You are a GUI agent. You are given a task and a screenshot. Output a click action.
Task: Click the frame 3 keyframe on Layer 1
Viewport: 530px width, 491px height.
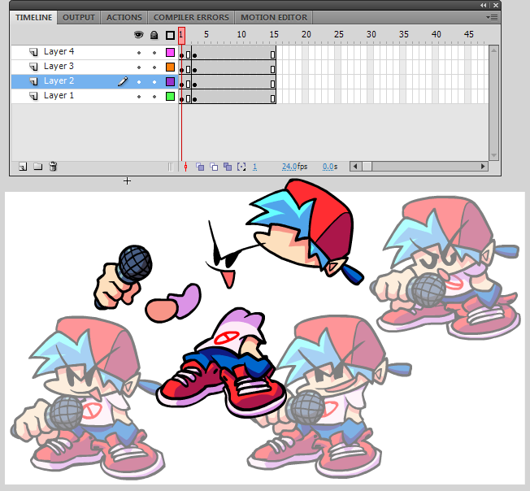tap(195, 98)
